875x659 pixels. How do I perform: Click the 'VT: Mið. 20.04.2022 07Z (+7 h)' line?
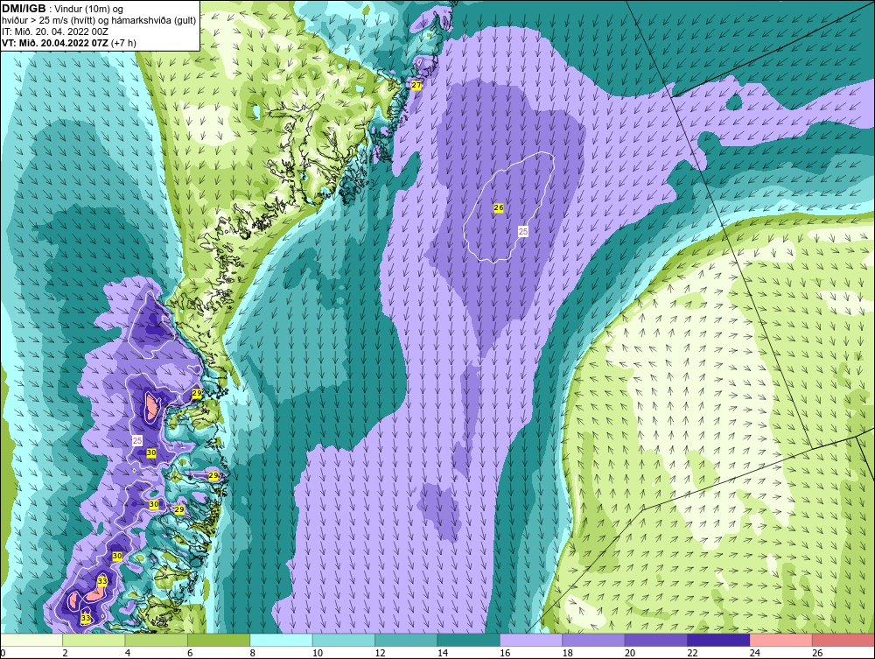(68, 43)
